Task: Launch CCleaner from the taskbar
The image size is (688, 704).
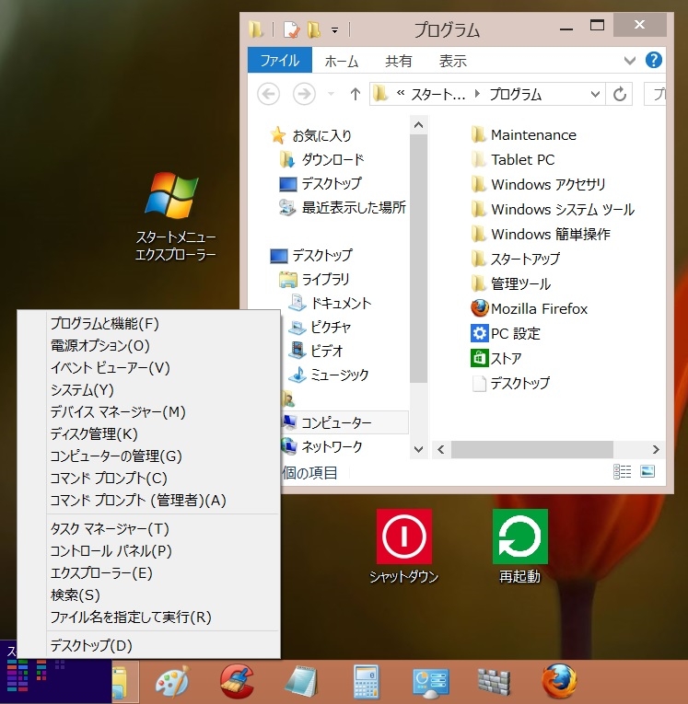Action: 238,682
